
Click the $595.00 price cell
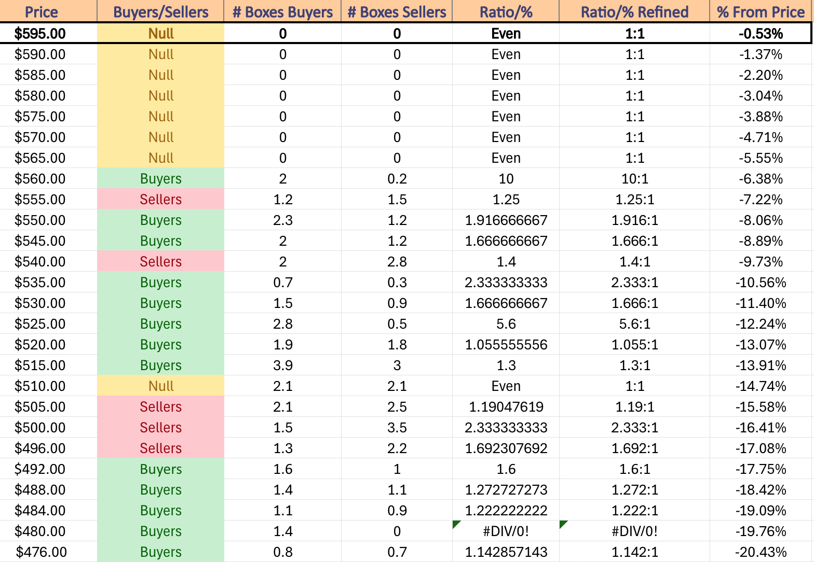pyautogui.click(x=48, y=34)
